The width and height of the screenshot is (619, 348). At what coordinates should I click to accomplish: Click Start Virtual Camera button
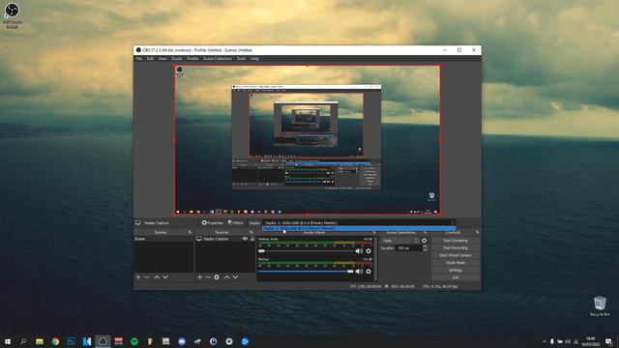tap(456, 255)
